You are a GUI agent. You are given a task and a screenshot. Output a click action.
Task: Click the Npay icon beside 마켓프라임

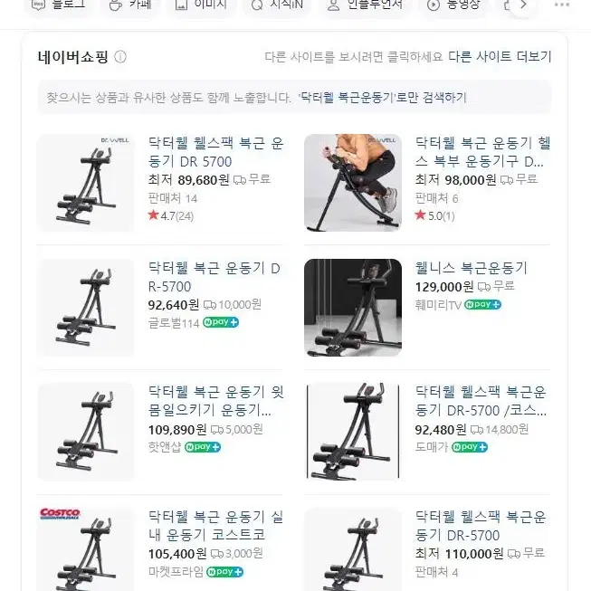click(x=225, y=572)
